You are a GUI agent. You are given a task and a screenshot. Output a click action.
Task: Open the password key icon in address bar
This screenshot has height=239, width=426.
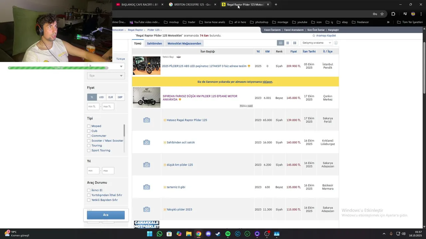pos(375,14)
